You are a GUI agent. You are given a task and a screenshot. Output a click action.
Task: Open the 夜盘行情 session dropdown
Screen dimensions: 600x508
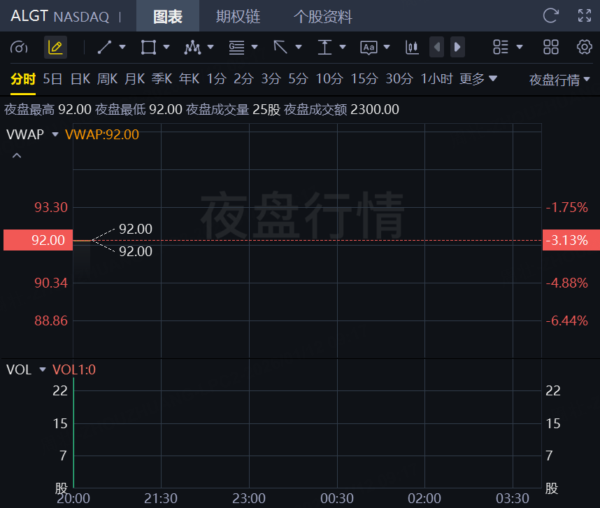[559, 80]
